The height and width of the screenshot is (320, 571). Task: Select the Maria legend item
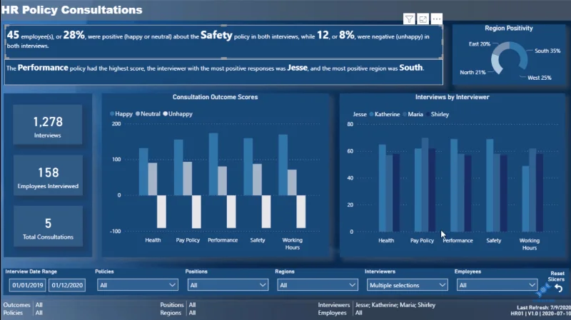(413, 114)
